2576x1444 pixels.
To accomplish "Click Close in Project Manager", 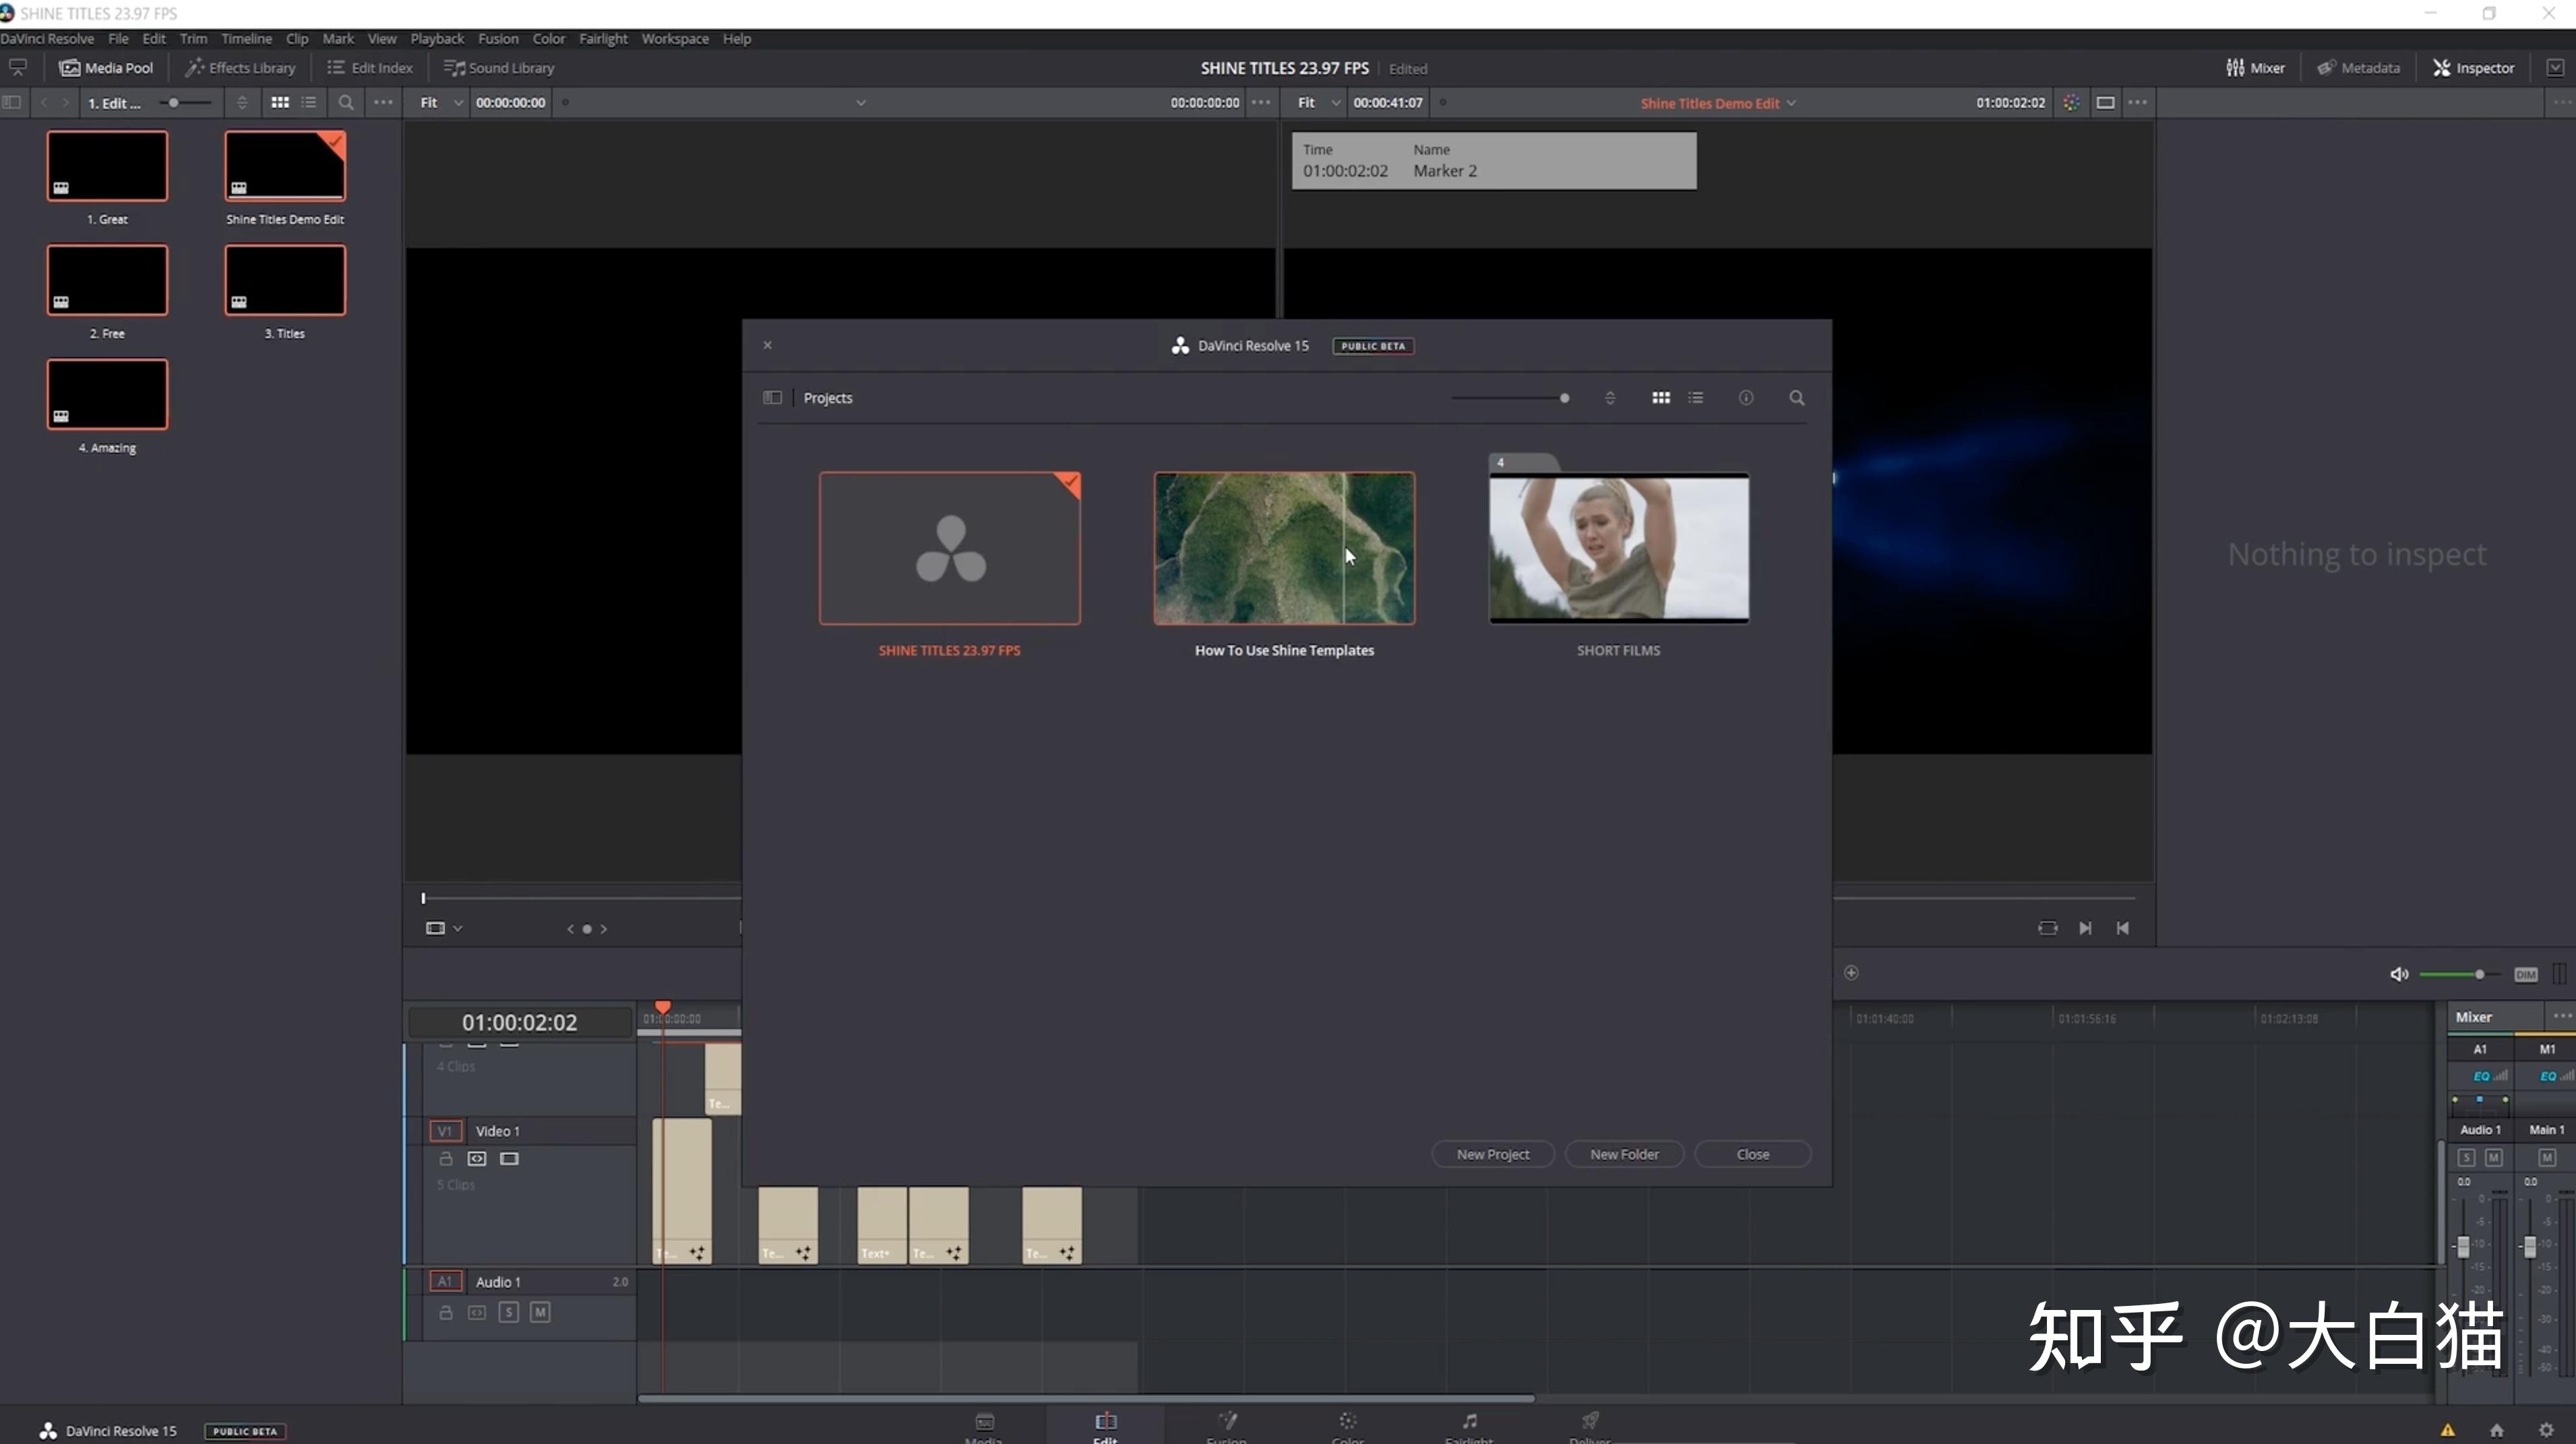I will coord(1752,1153).
